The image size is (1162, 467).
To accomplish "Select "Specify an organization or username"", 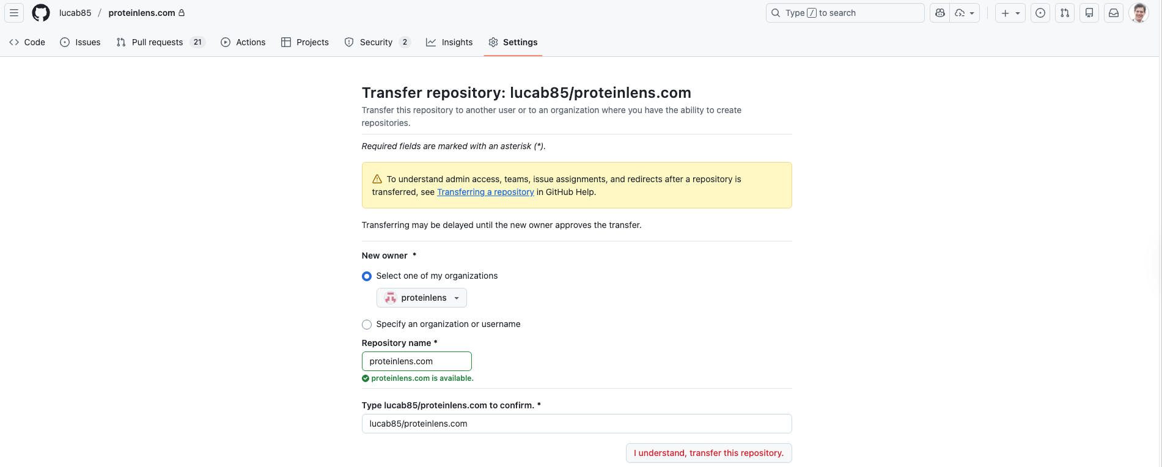I will (367, 324).
